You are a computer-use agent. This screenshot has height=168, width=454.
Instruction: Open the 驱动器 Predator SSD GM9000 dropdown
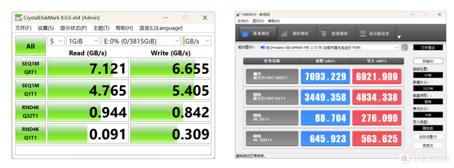point(330,47)
